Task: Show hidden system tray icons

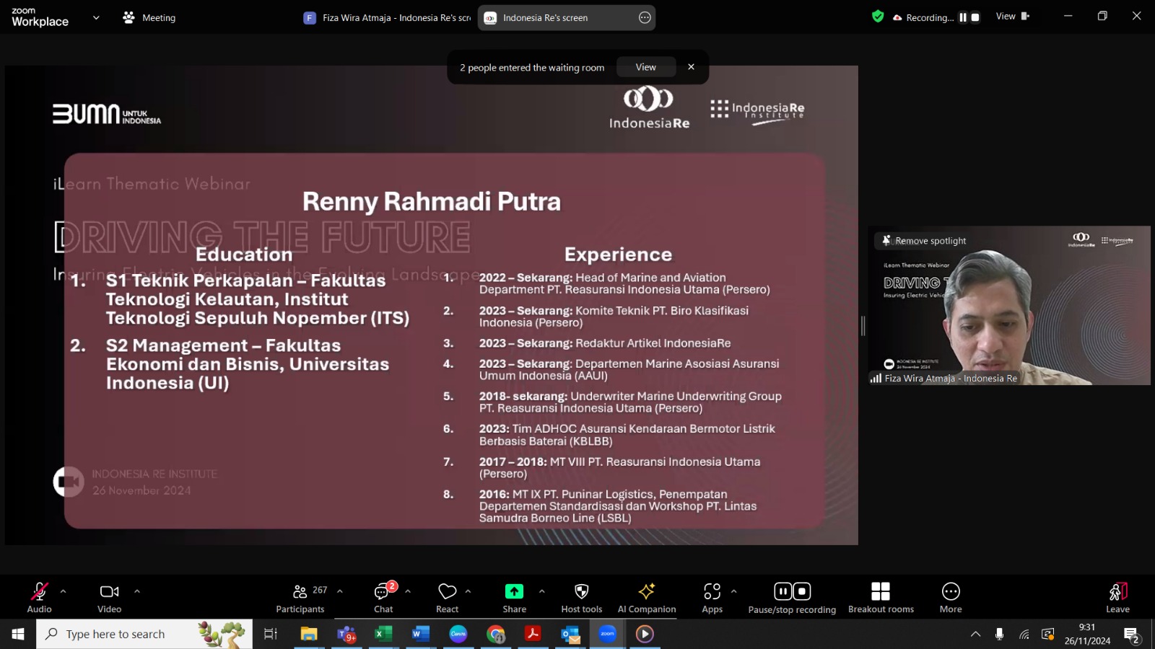Action: [x=975, y=634]
